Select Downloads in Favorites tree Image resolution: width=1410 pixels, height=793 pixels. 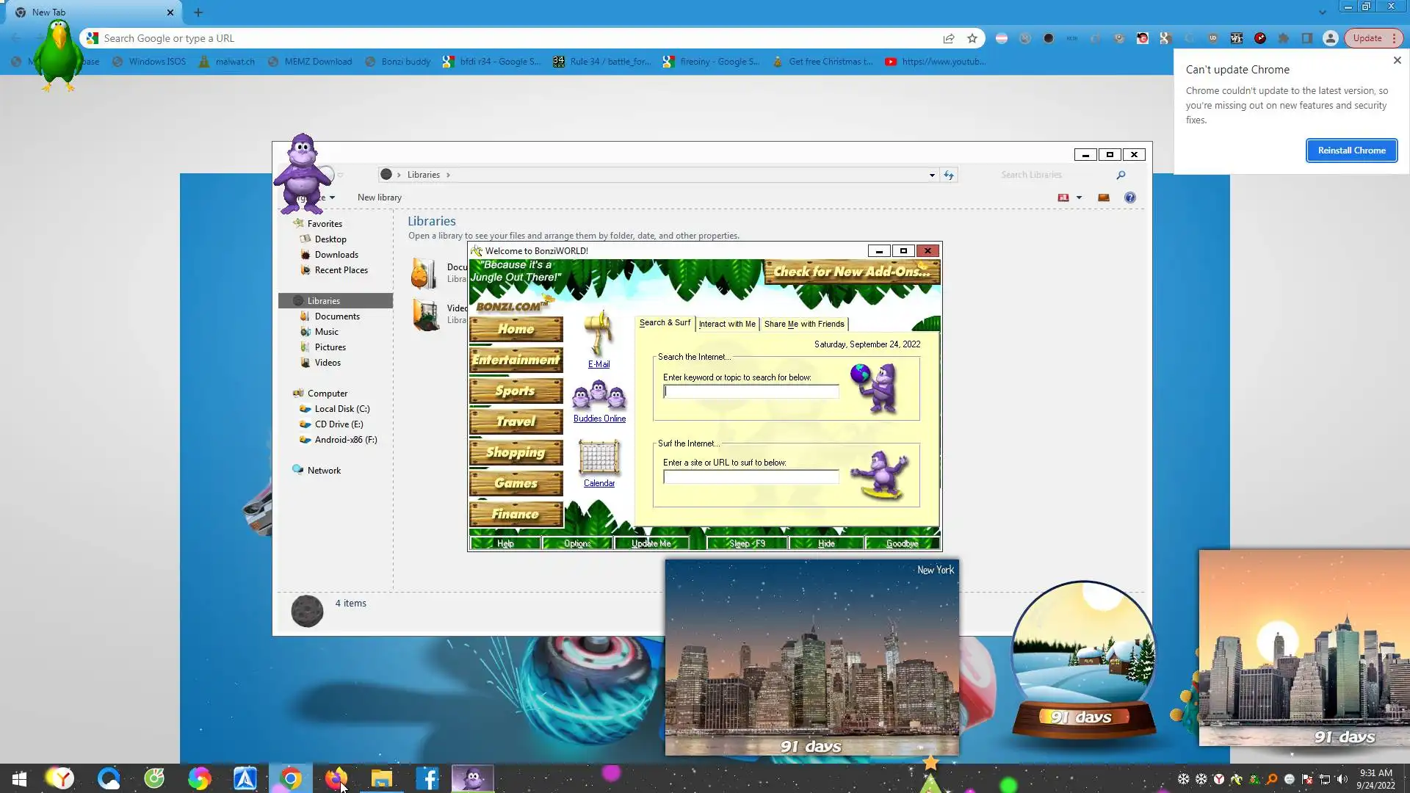tap(336, 255)
